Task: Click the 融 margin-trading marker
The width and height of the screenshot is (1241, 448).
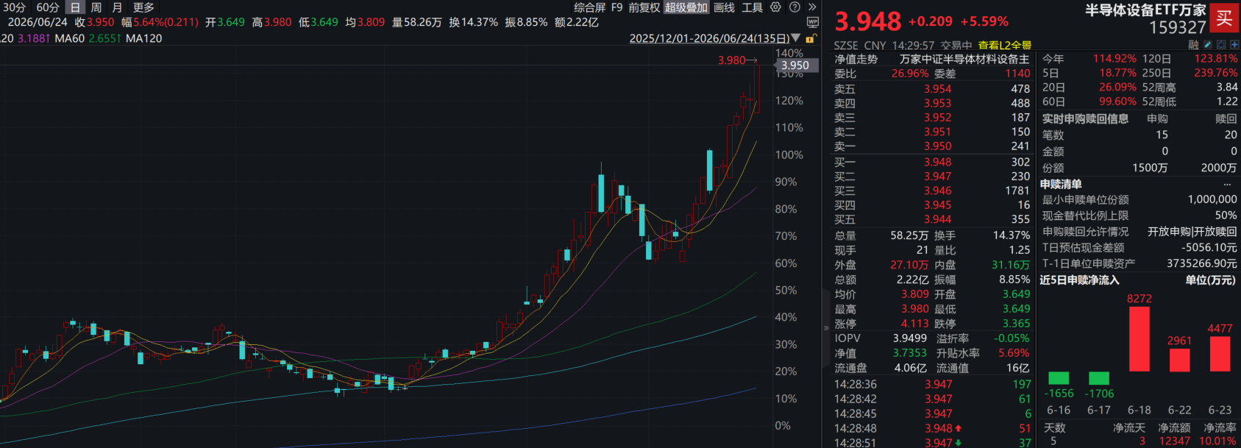Action: (x=1193, y=44)
